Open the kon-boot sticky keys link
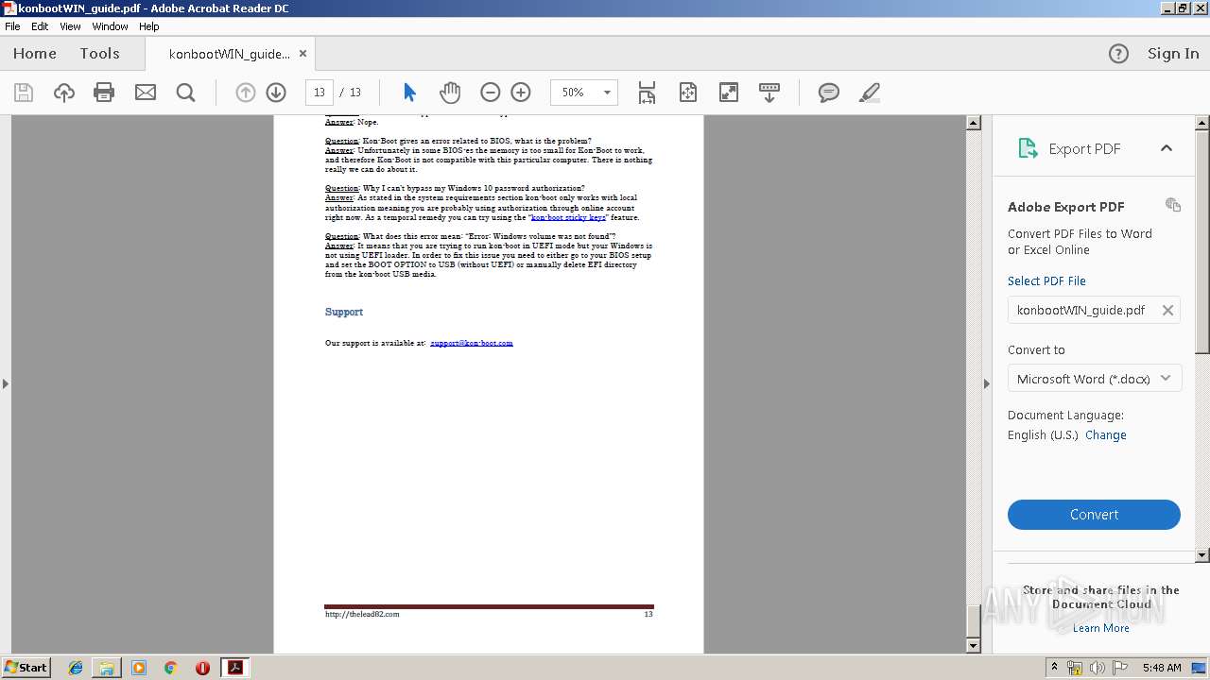 569,217
